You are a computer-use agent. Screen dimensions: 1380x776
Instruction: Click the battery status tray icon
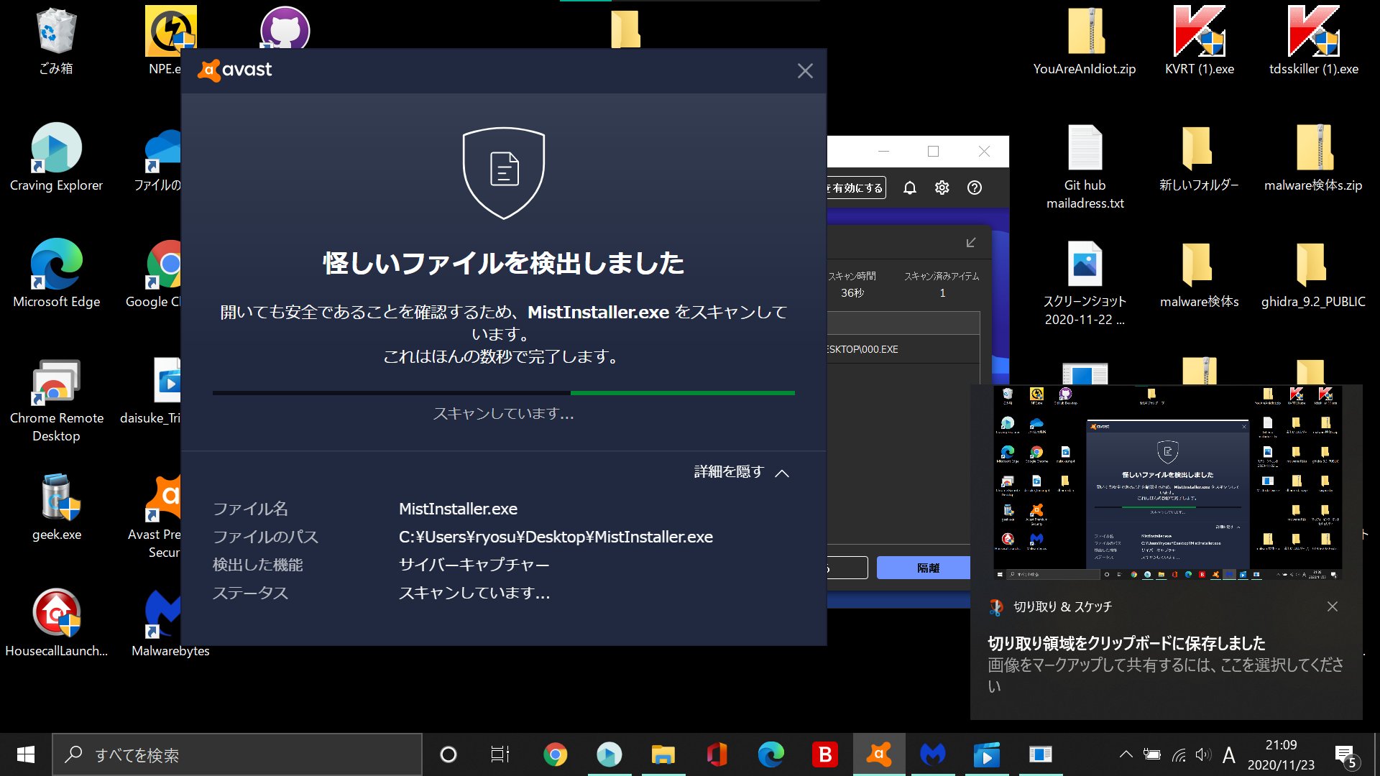coord(1151,754)
